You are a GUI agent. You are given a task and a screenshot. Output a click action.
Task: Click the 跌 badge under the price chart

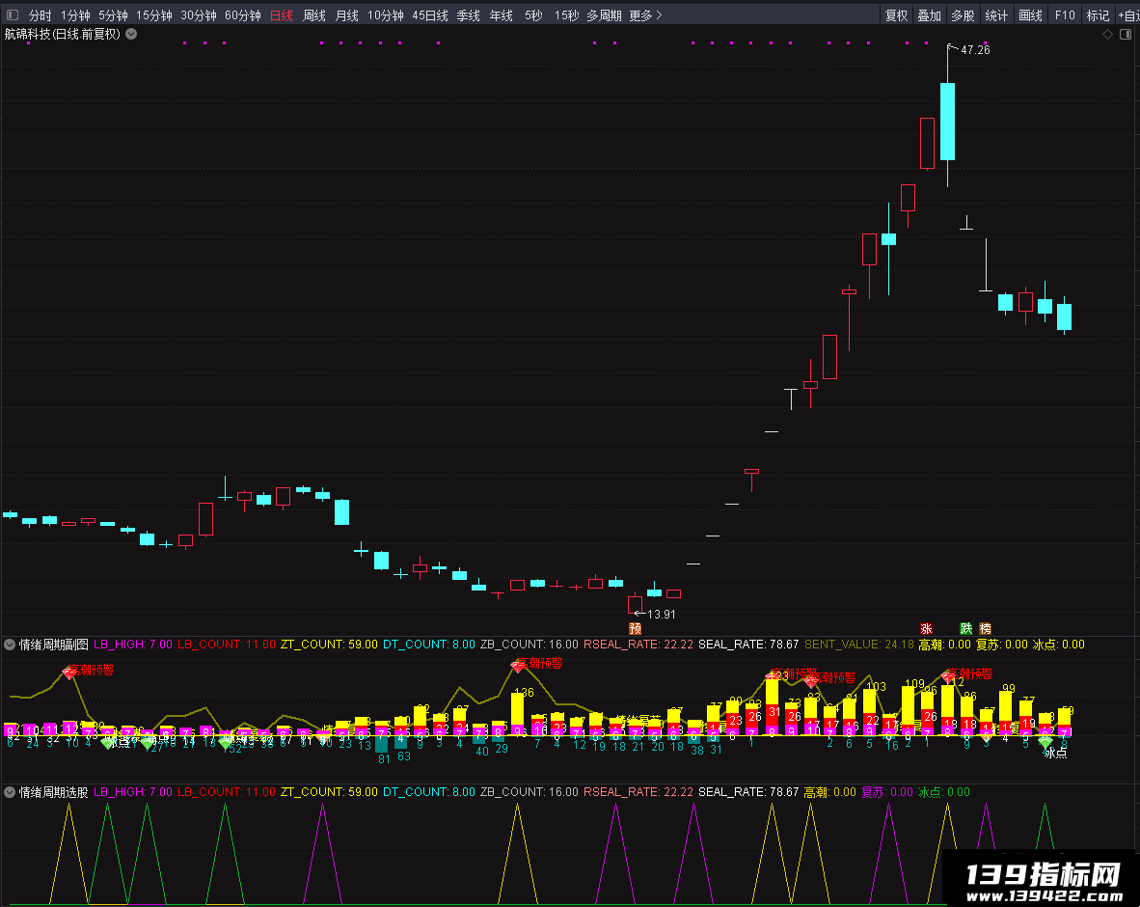965,628
